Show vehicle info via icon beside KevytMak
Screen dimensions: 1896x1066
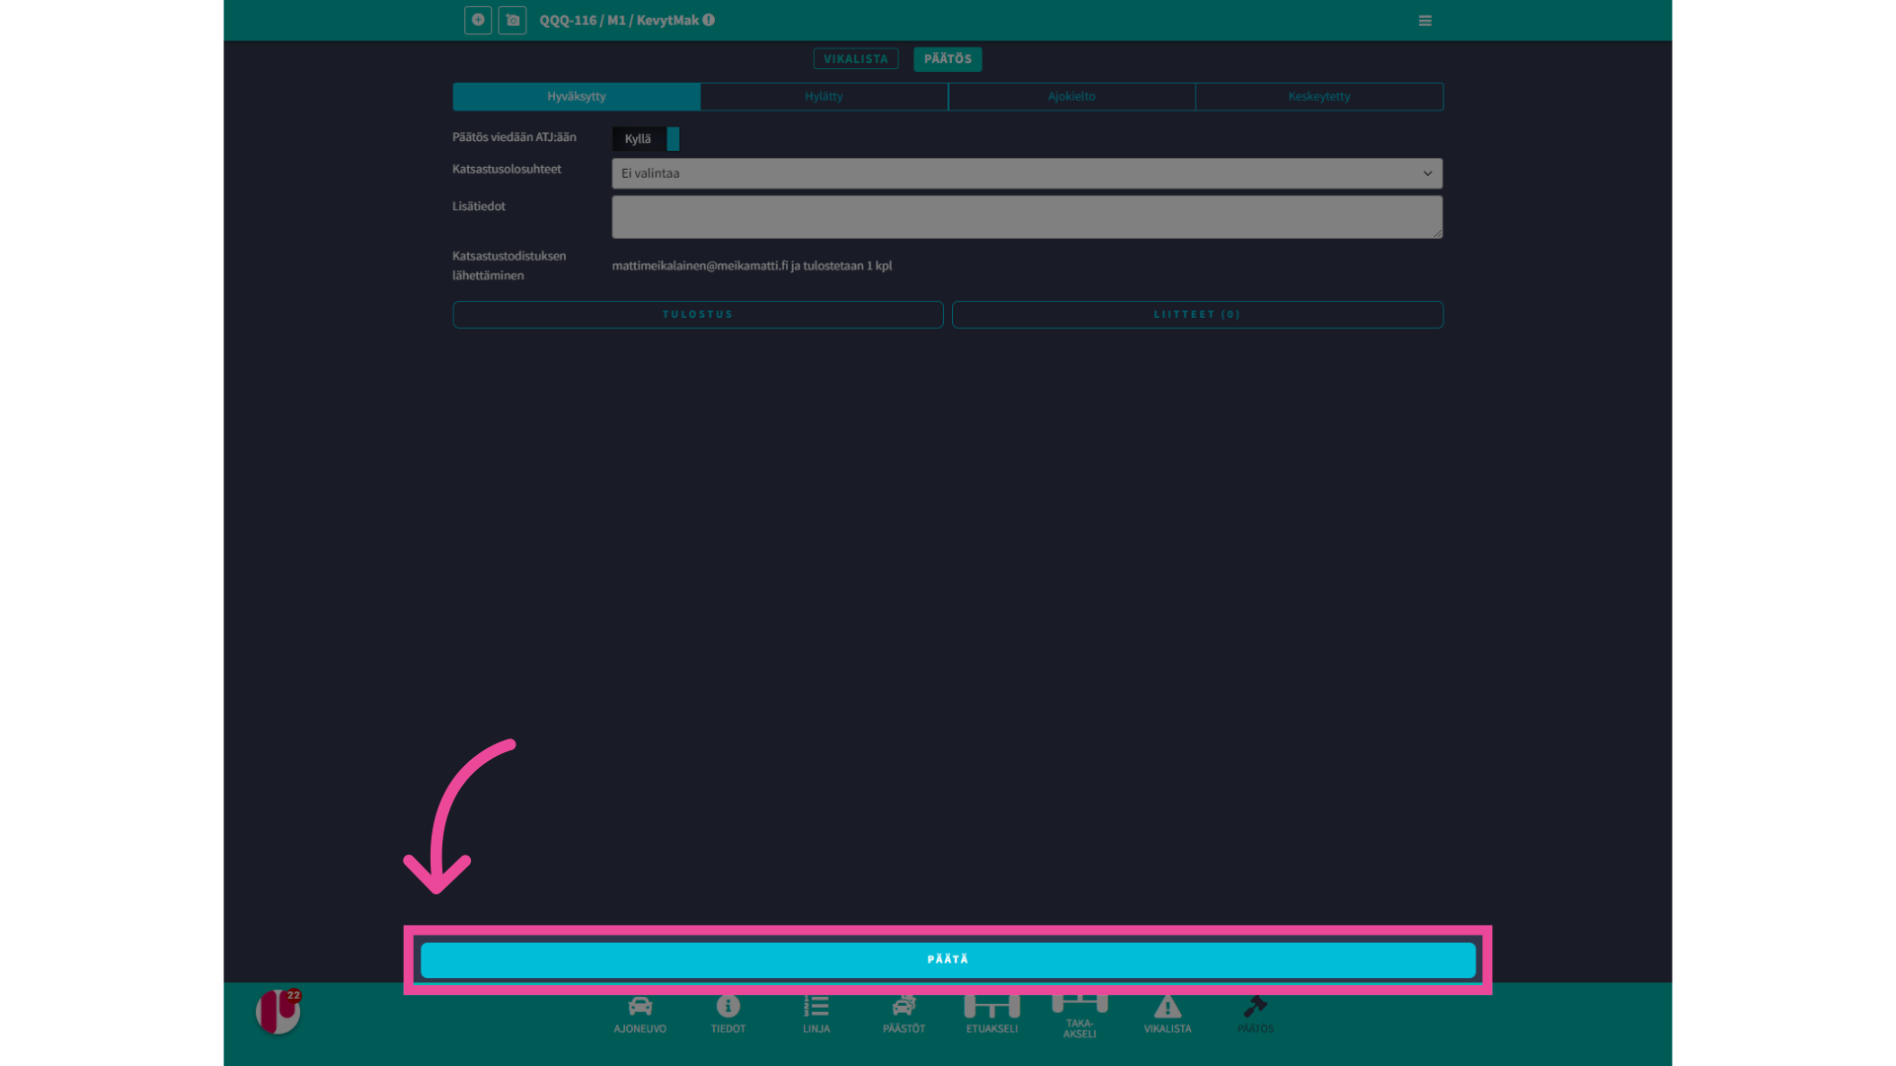709,20
